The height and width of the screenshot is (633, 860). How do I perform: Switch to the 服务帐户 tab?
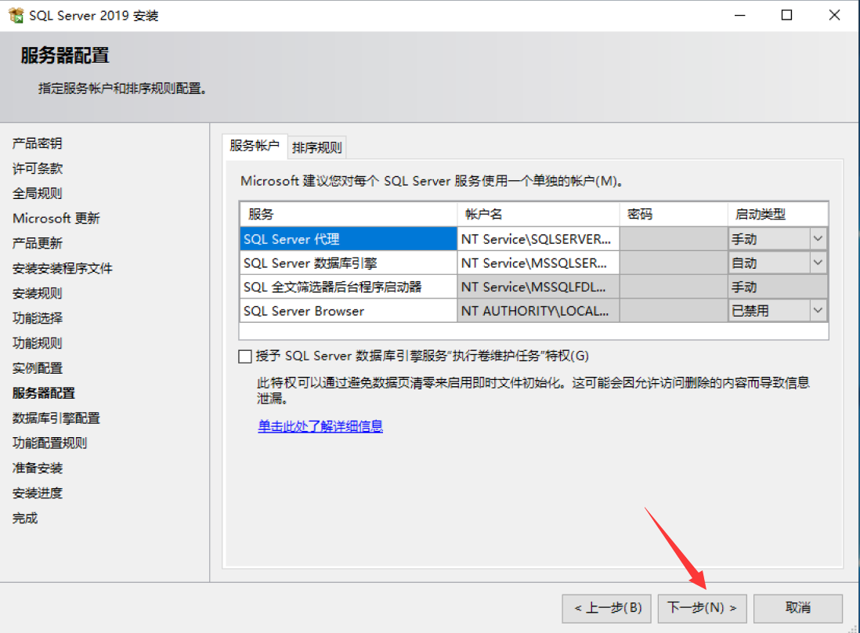click(x=255, y=146)
